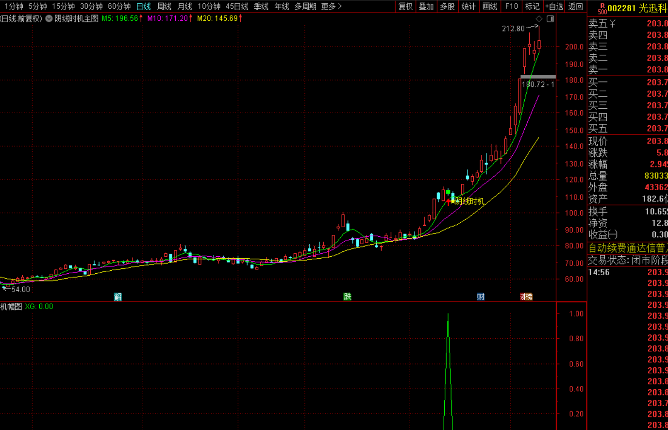Click the 涨榜 marker icon on the timeline
The width and height of the screenshot is (668, 430).
pos(527,297)
